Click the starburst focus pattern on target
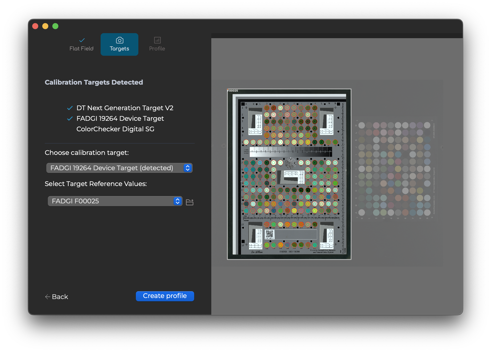The width and height of the screenshot is (491, 352). (291, 163)
